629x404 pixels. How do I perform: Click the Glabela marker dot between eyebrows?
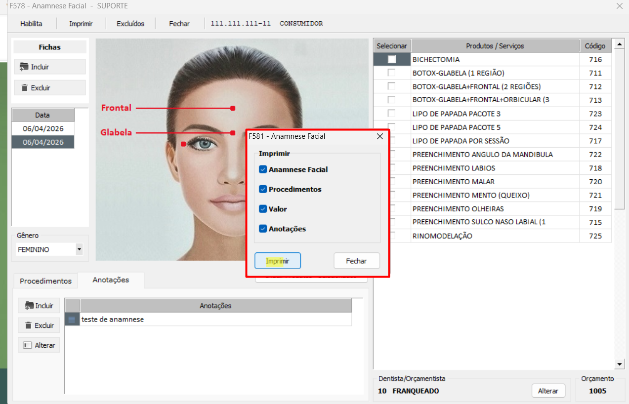pyautogui.click(x=232, y=132)
